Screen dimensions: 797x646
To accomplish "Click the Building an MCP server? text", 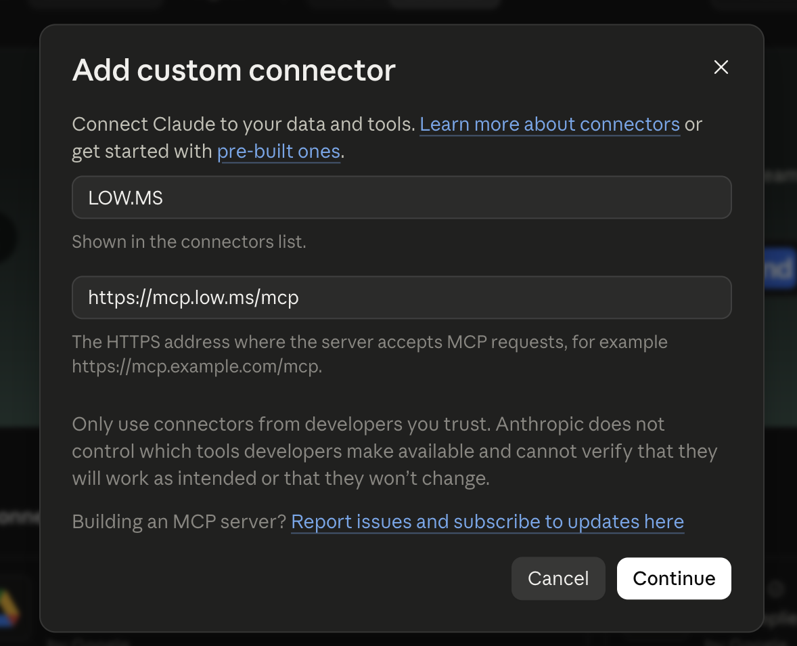I will tap(179, 522).
